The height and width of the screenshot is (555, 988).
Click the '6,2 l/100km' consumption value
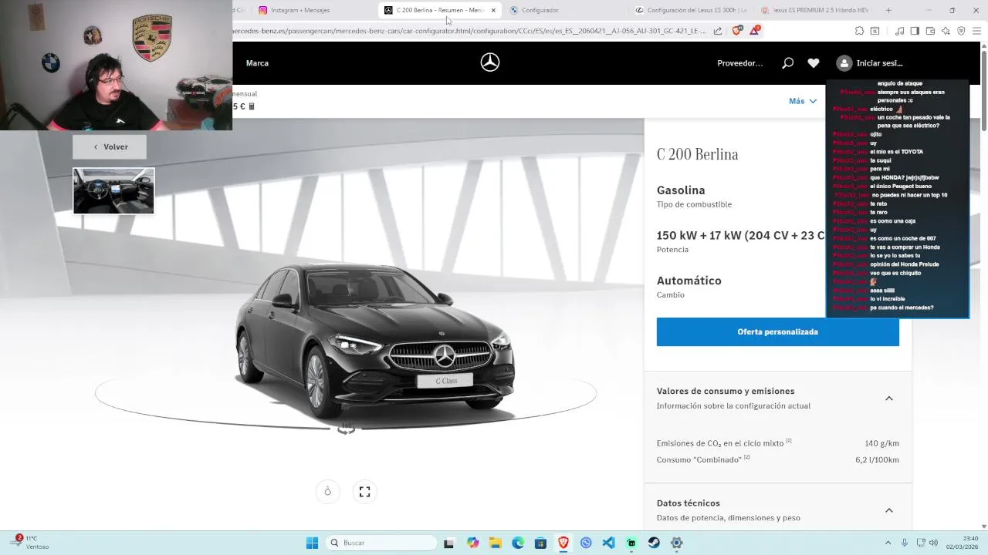tap(877, 459)
